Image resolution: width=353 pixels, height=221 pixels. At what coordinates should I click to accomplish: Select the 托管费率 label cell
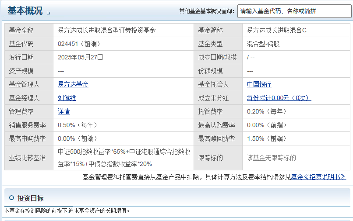218,111
